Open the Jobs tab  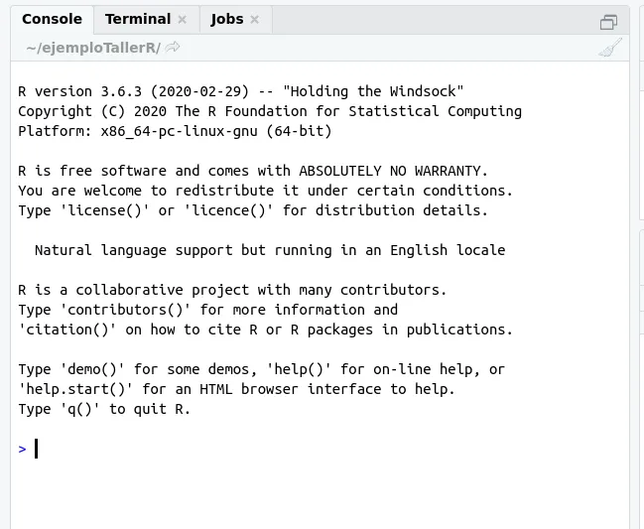click(226, 19)
